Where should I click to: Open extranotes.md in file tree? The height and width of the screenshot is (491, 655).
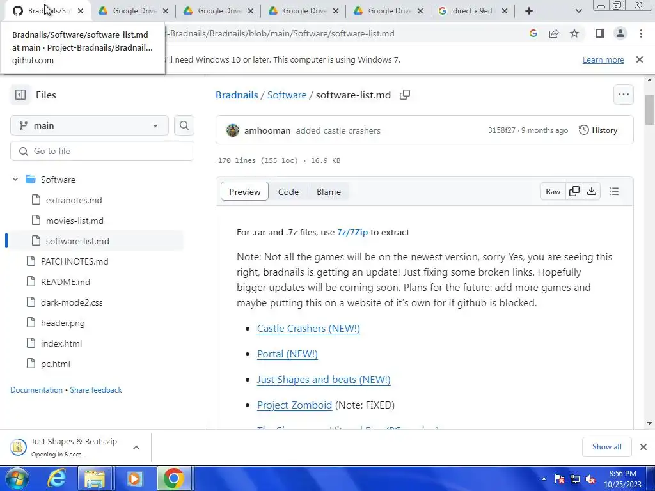pos(74,200)
